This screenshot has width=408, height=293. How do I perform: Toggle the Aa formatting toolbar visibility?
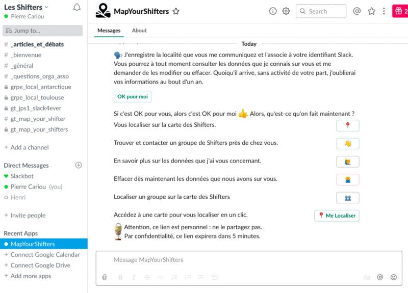[366, 277]
